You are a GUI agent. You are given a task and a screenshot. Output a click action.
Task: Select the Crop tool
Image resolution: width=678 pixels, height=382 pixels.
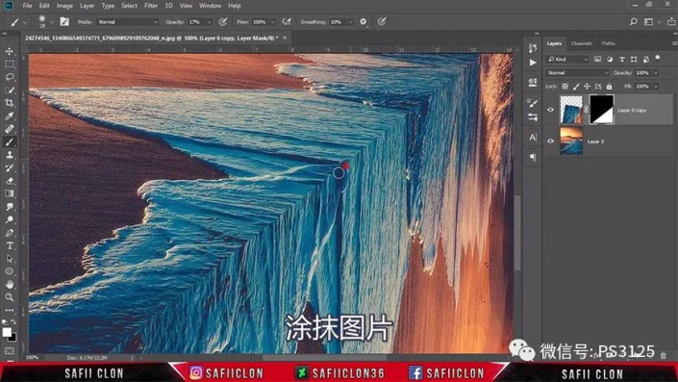[9, 103]
